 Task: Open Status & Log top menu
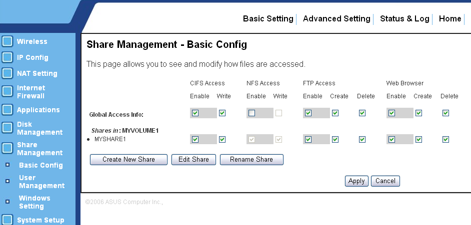click(x=404, y=18)
